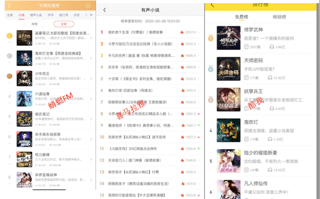Expand category list dropdown arrow
Image resolution: width=320 pixels, height=199 pixels.
pos(91,15)
